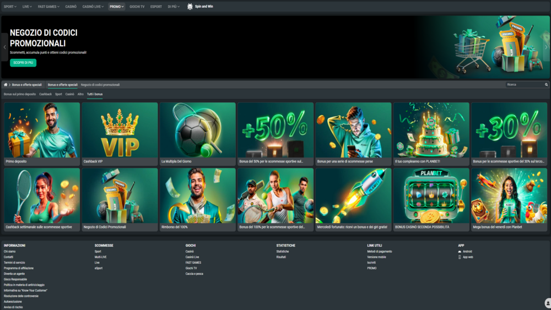Open Termini di servizio footer link

(x=14, y=263)
